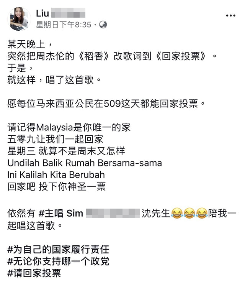The height and width of the screenshot is (283, 245).
Task: Click the line Ini Kalilah Kita Berubah
Action: pyautogui.click(x=56, y=175)
